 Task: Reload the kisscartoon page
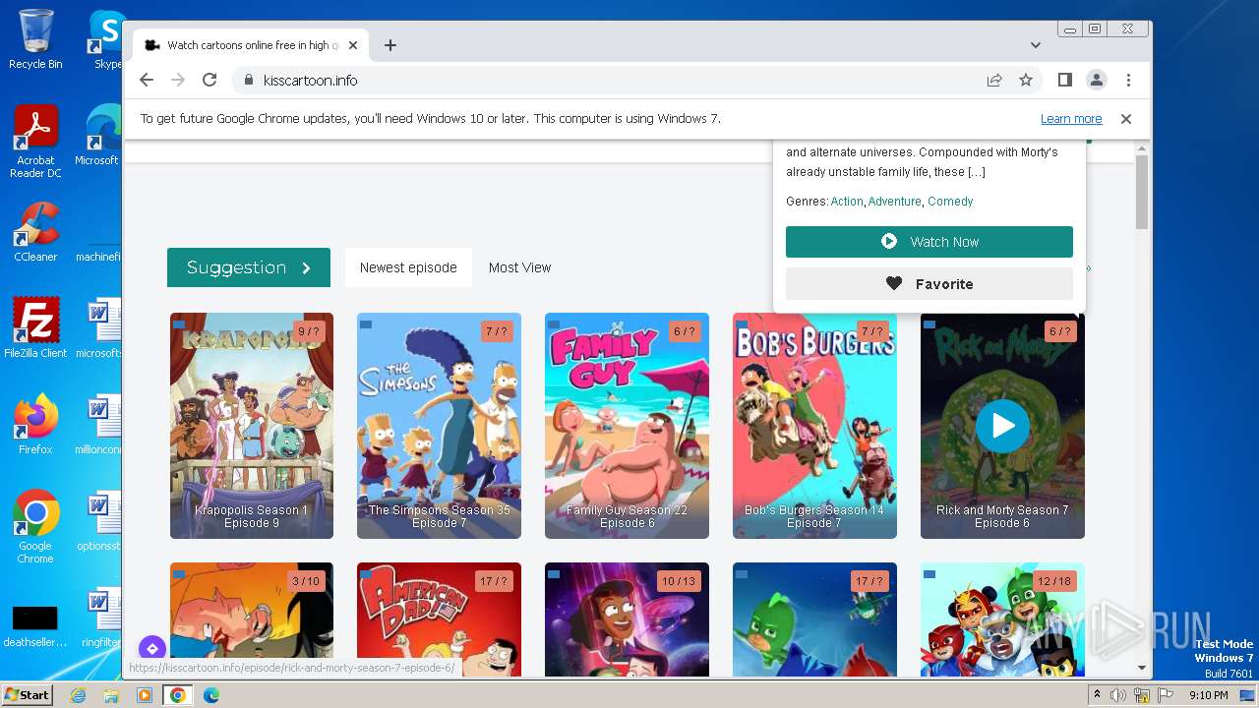point(210,81)
